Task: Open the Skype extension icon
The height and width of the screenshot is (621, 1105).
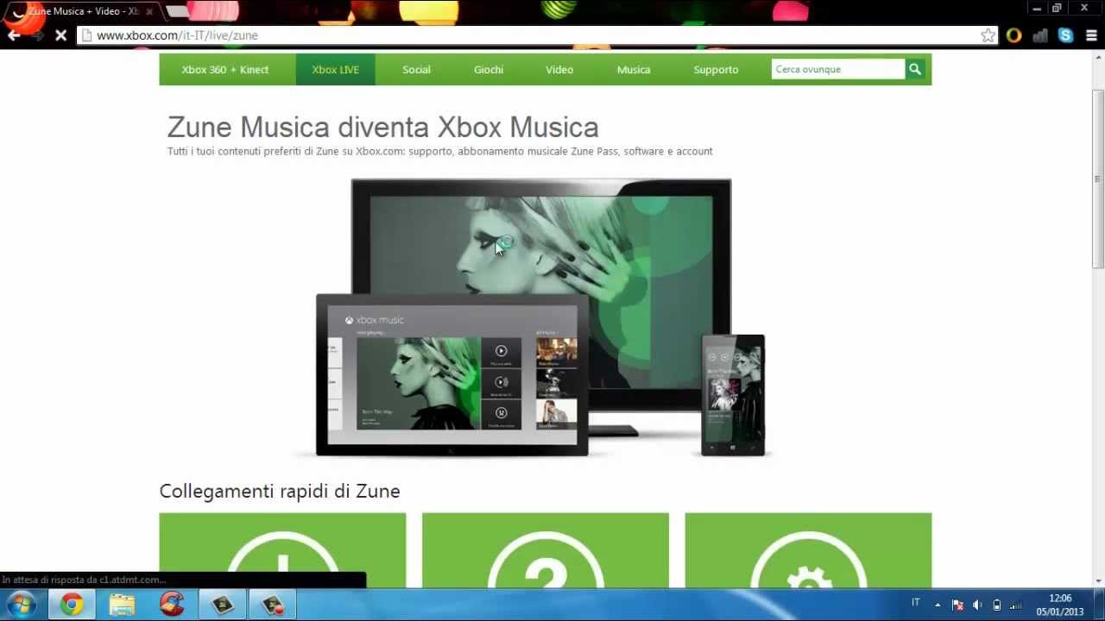Action: tap(1066, 35)
